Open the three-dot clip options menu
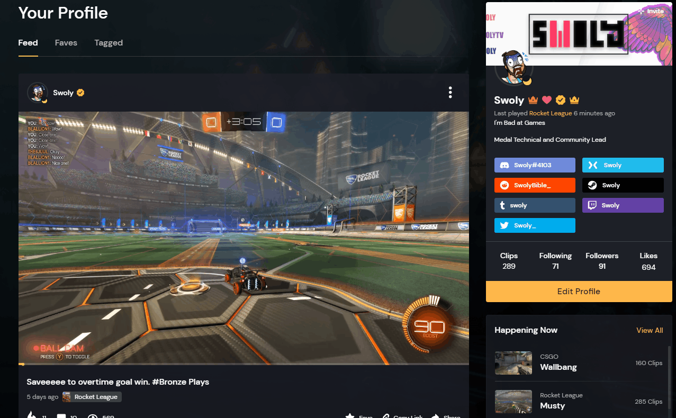Viewport: 676px width, 418px height. pos(450,93)
